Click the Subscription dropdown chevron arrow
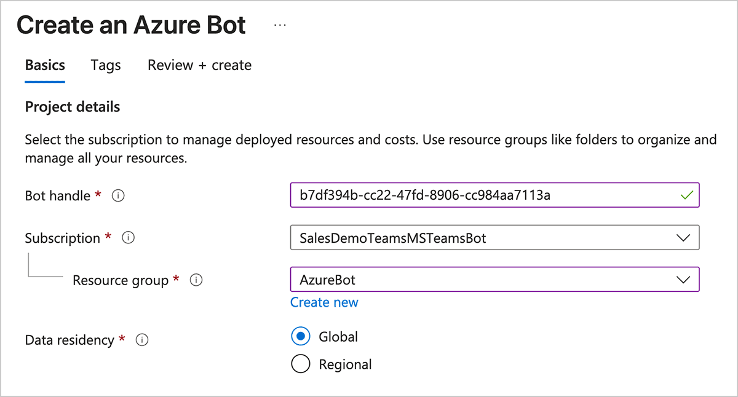The height and width of the screenshot is (397, 738). click(x=683, y=238)
